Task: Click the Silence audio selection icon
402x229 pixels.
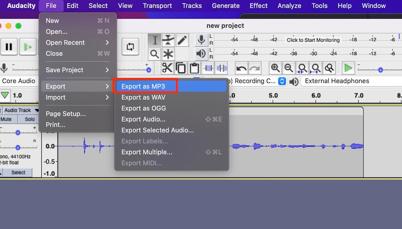Action: (222, 68)
